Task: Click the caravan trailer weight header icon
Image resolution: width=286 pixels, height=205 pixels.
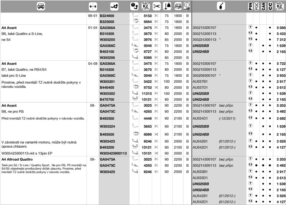Action: pos(178,6)
